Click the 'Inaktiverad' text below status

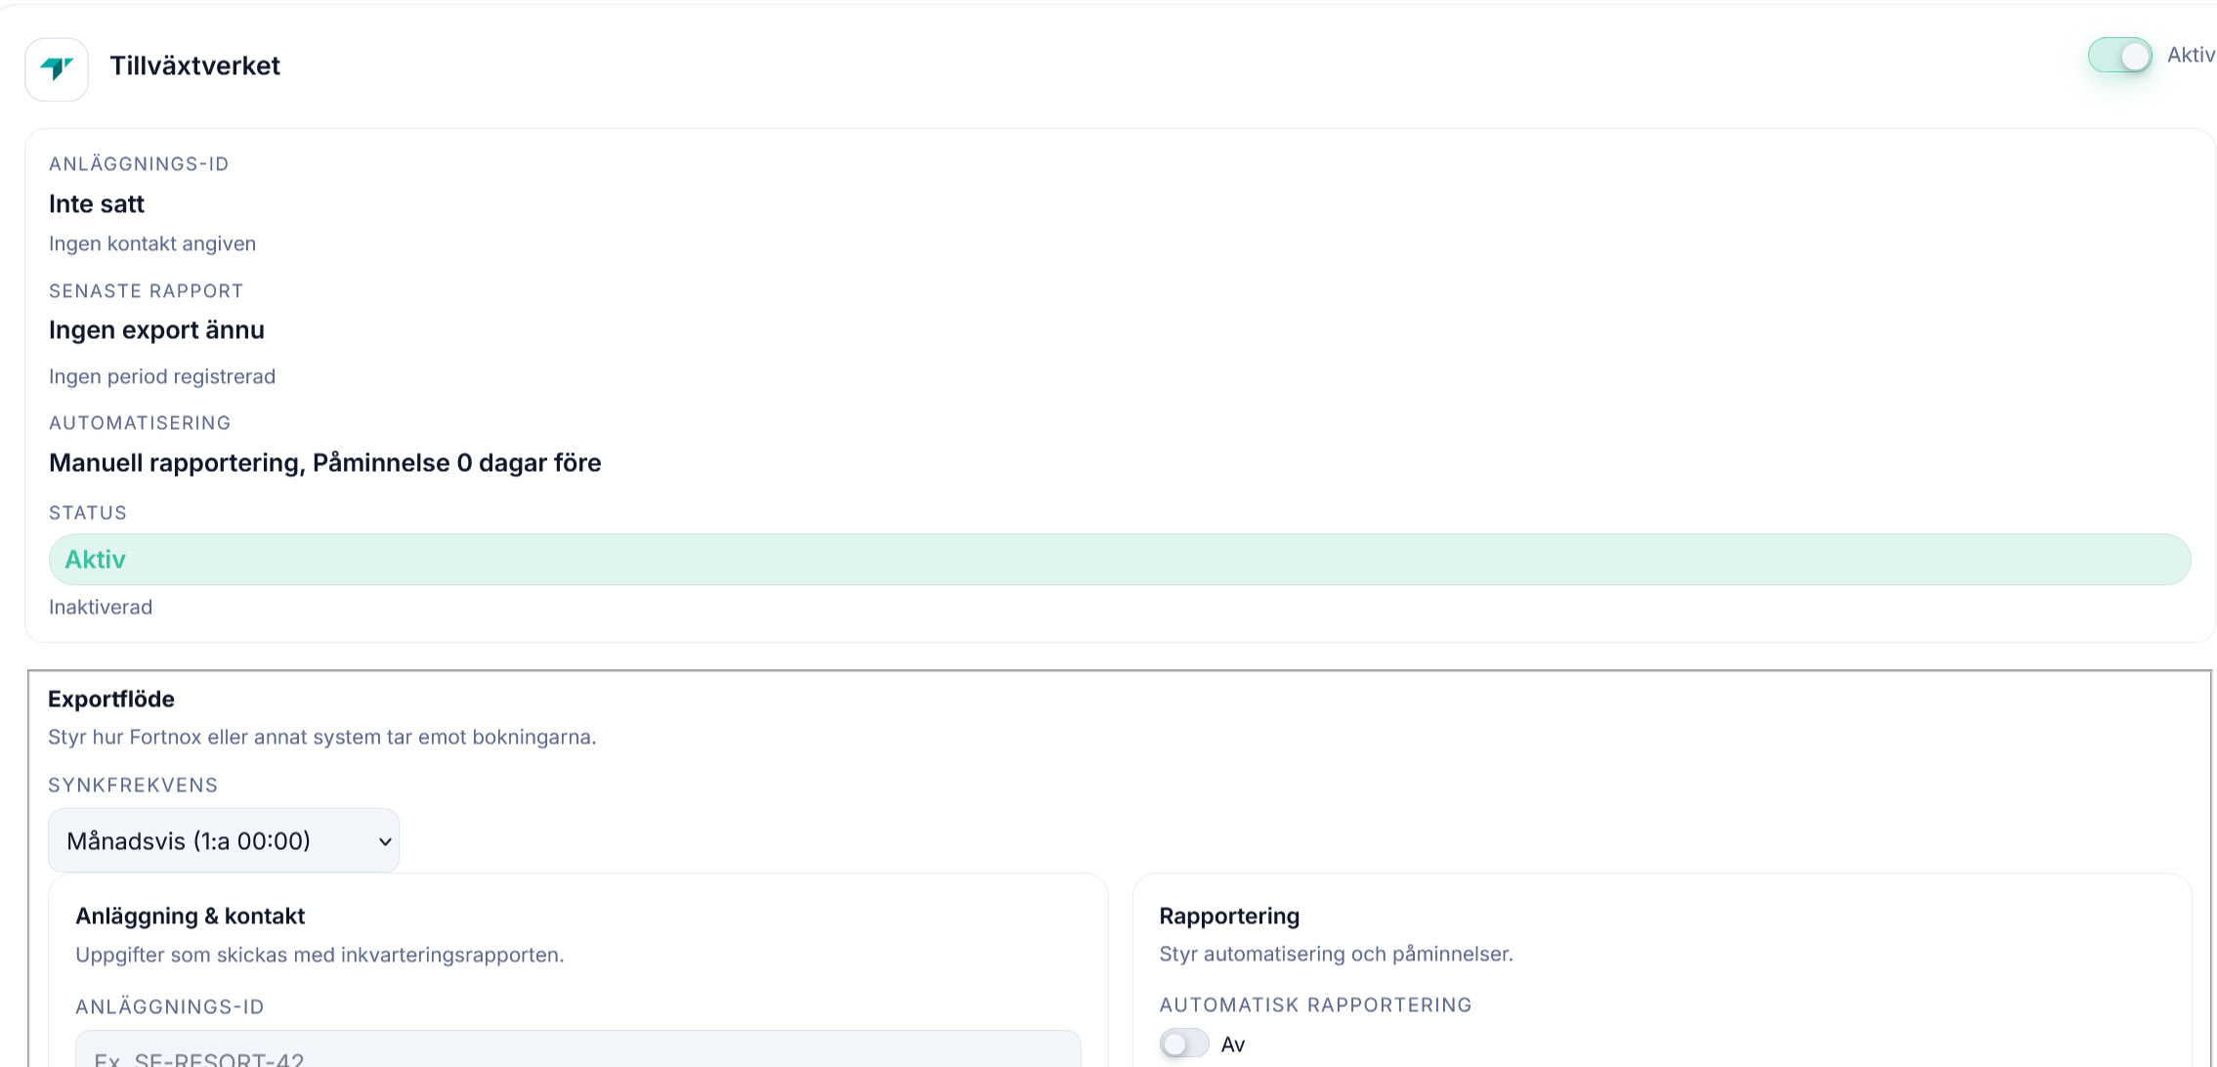tap(101, 607)
